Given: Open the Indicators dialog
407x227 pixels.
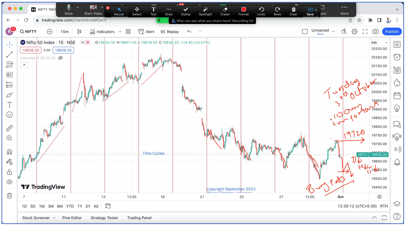Looking at the screenshot, I should point(102,32).
